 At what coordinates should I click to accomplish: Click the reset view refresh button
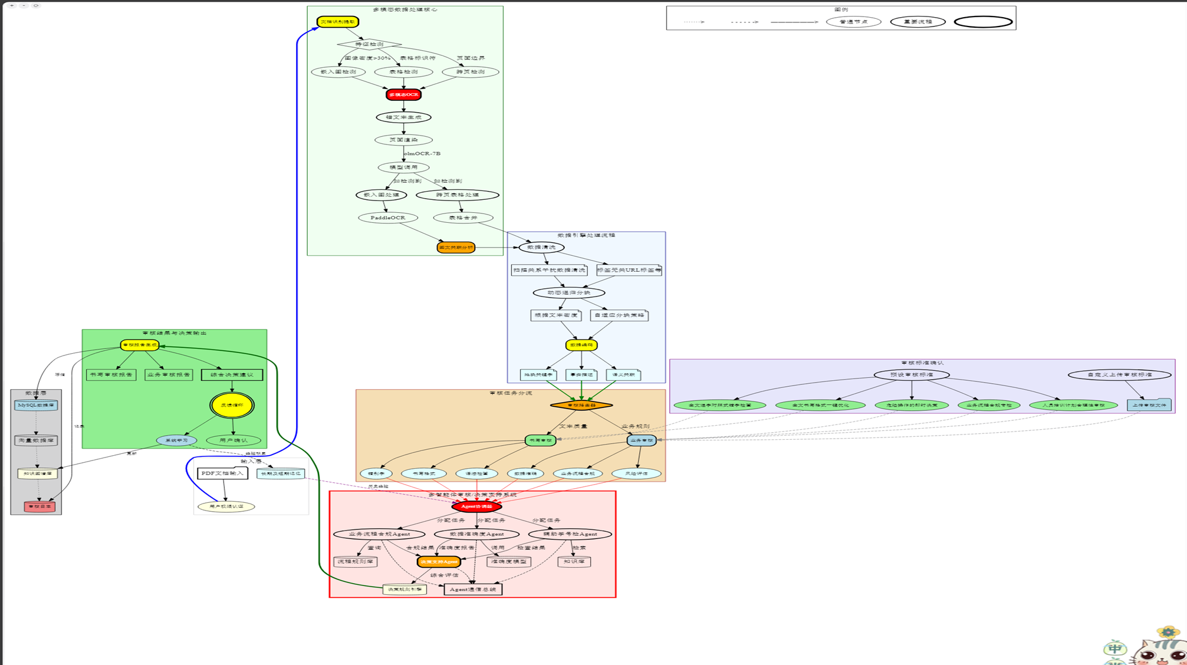pyautogui.click(x=36, y=5)
